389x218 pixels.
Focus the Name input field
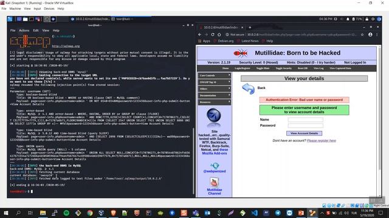[x=305, y=120]
